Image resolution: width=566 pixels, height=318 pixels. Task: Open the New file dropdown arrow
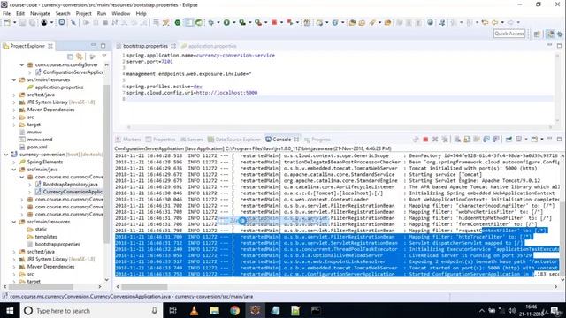point(14,22)
